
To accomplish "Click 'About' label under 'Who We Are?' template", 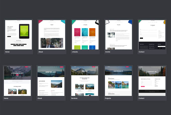I will pos(40,98).
